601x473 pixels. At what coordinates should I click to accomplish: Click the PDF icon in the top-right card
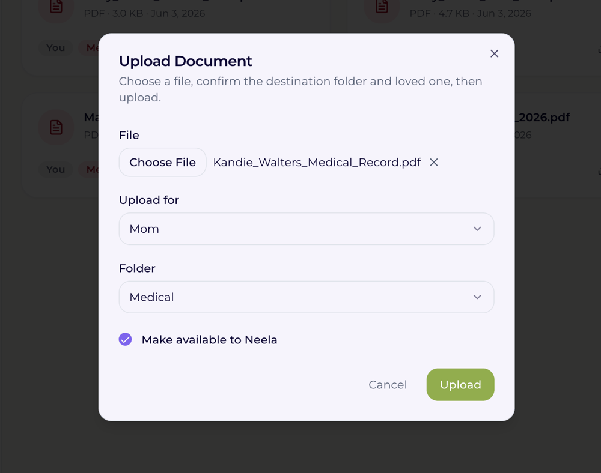point(382,7)
